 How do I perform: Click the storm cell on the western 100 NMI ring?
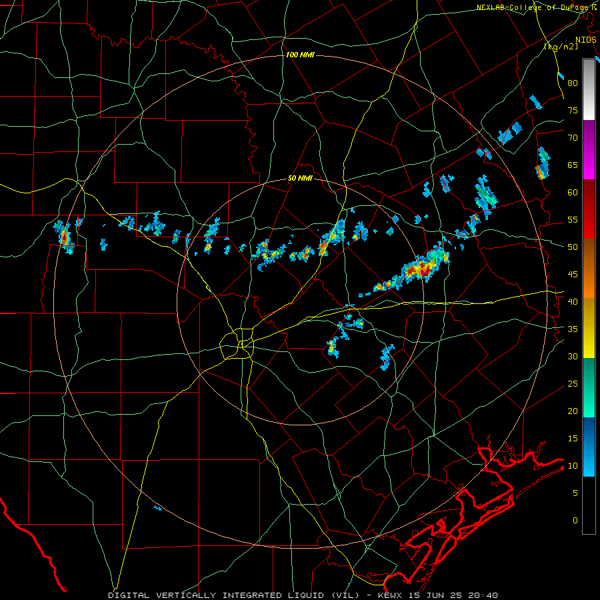(x=64, y=237)
